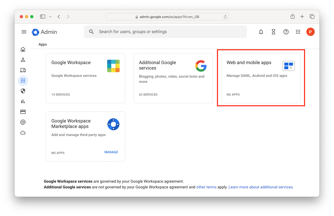
Task: Open the main hamburger menu
Action: coord(24,32)
